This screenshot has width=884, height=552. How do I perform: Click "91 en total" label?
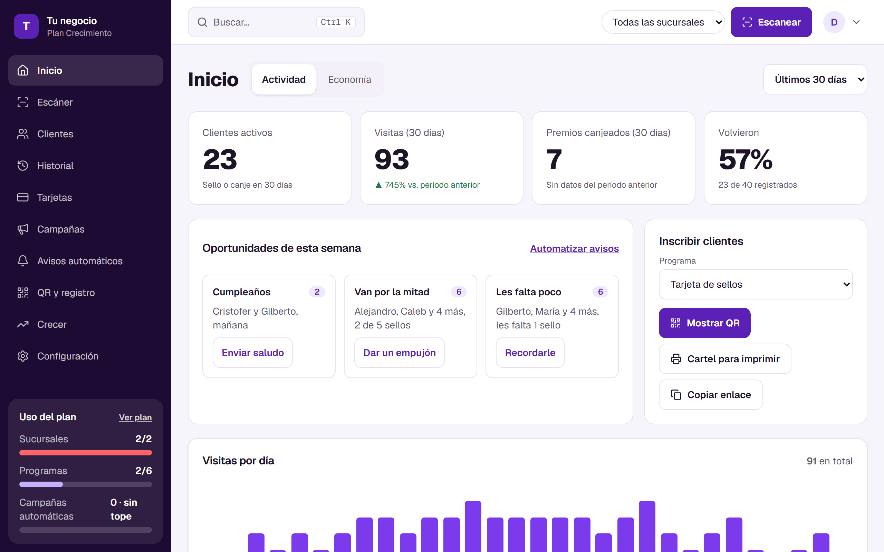click(829, 461)
